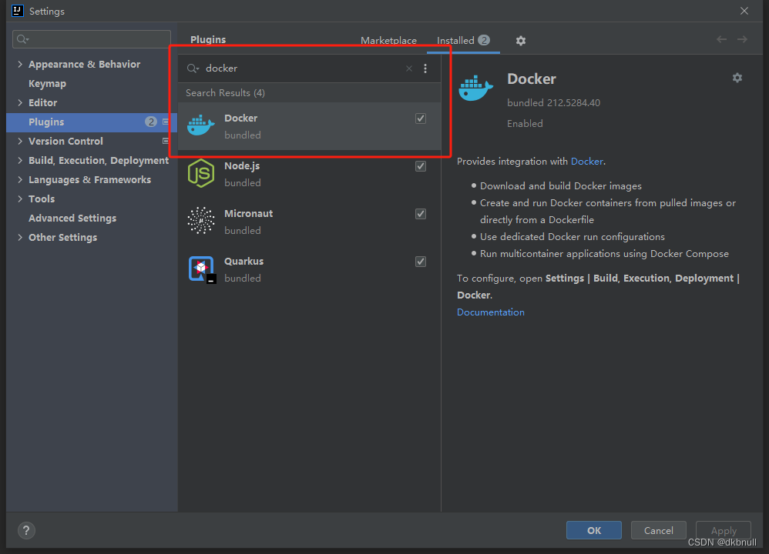This screenshot has width=769, height=554.
Task: Click the large Docker logo in details pane
Action: point(475,88)
